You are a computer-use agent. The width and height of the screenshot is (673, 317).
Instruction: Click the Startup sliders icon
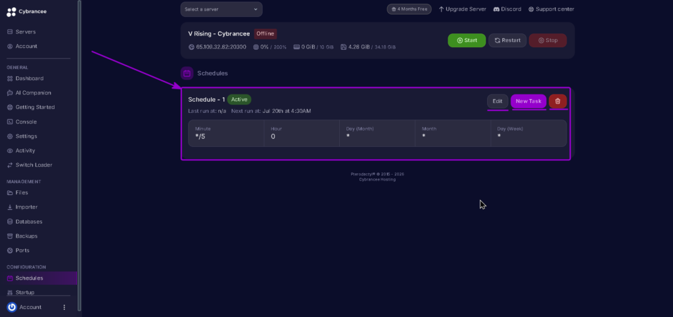pos(11,292)
